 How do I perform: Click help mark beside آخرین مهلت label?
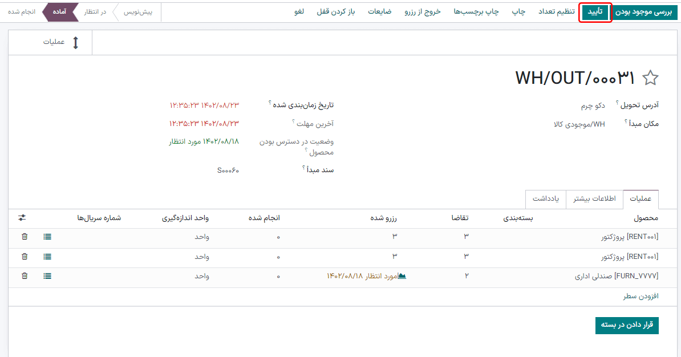point(294,122)
